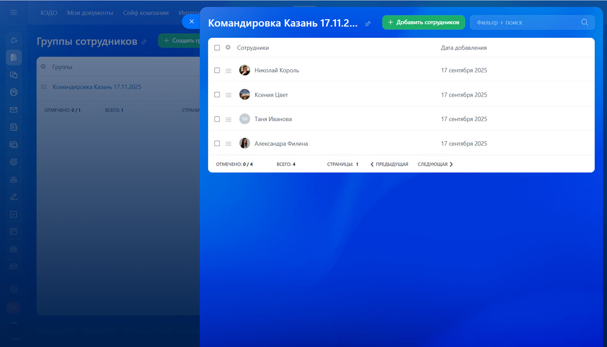The width and height of the screenshot is (607, 347).
Task: Open row menu for Александра Филина
Action: tap(229, 143)
